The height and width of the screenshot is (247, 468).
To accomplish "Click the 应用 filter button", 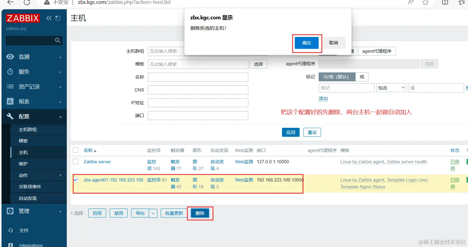I will (291, 132).
